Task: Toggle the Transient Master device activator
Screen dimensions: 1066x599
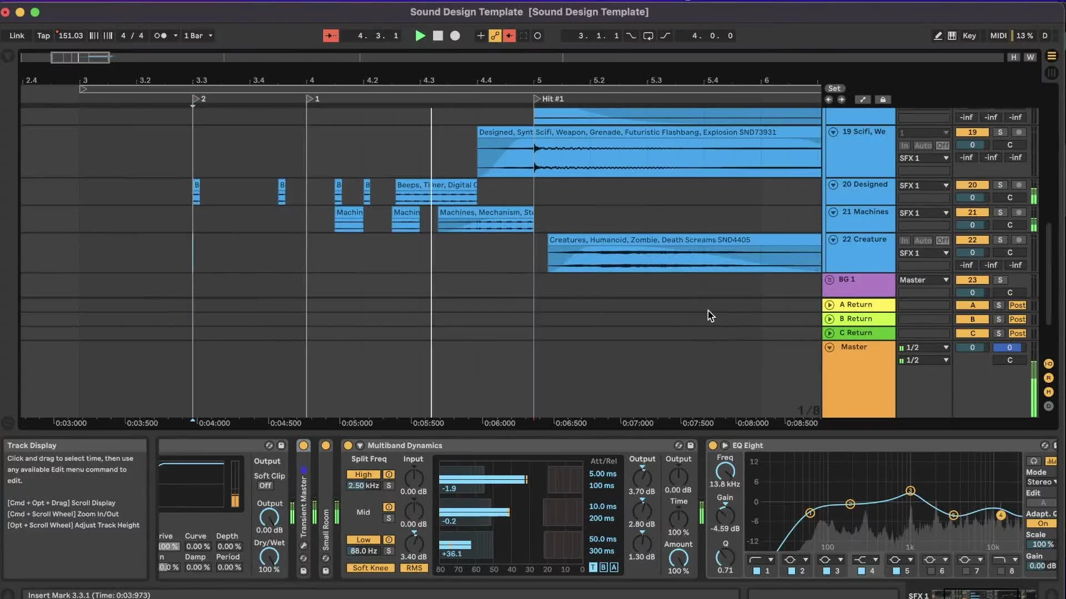Action: coord(304,445)
